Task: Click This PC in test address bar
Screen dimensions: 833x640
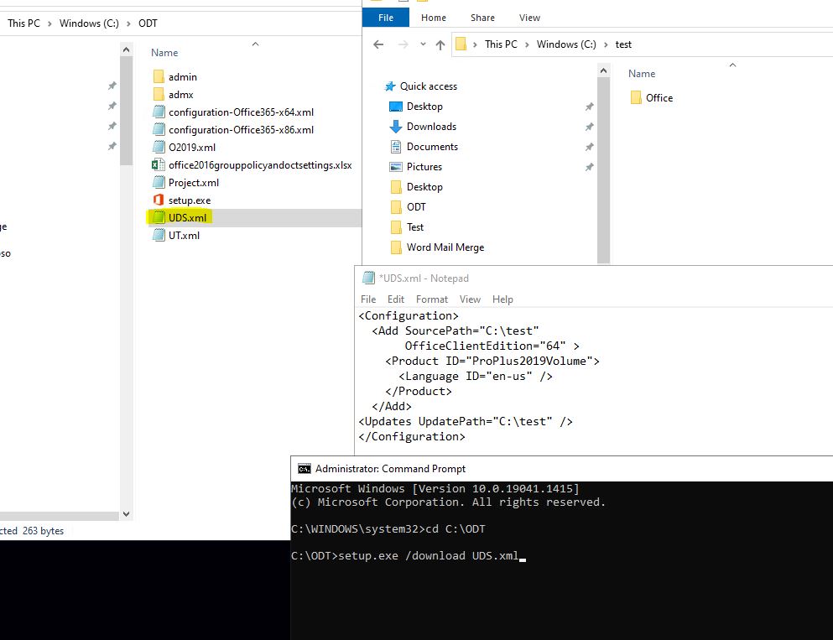Action: tap(501, 44)
